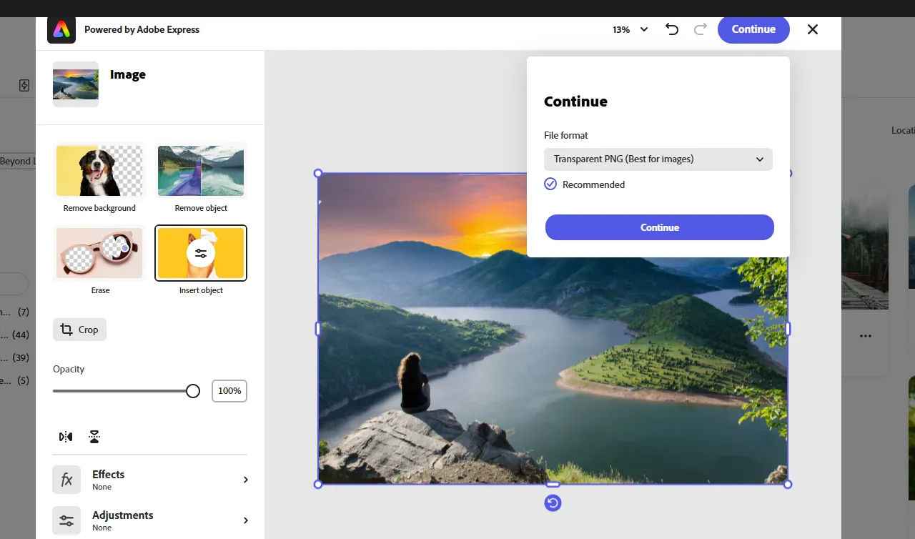Flip image horizontally icon
This screenshot has width=915, height=539.
[x=66, y=437]
